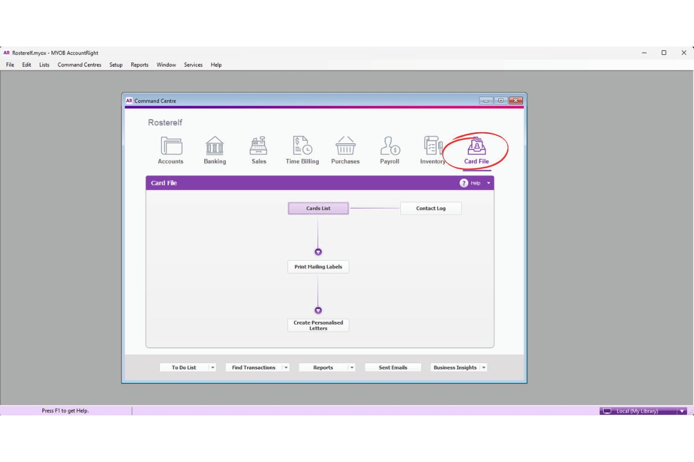Screen dimensions: 694x462
Task: Click the Local (My Library) status label
Action: pos(637,411)
